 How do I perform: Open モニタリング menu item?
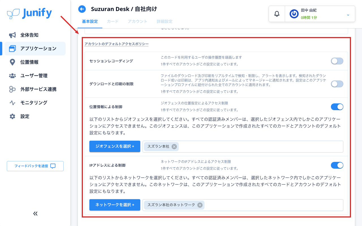[35, 103]
